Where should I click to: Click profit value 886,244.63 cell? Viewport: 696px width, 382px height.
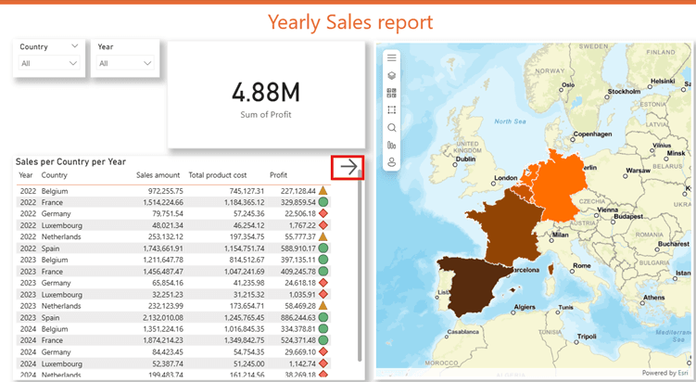[297, 318]
